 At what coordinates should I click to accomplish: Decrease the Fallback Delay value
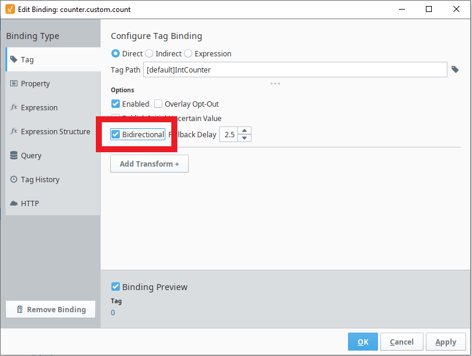pos(244,138)
